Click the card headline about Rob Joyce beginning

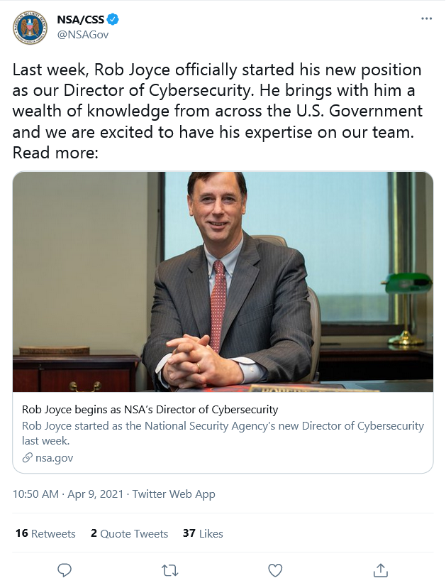(x=150, y=410)
